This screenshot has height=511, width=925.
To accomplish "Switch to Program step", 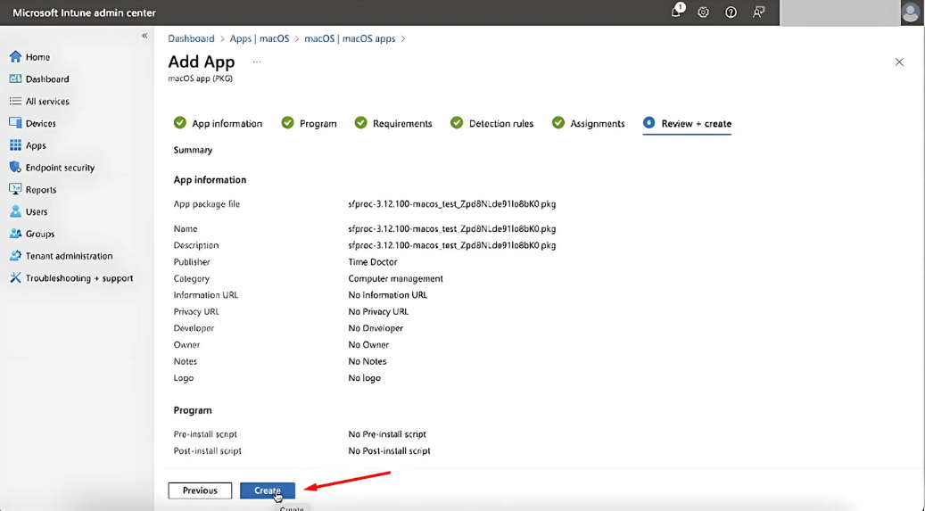I will click(x=310, y=123).
